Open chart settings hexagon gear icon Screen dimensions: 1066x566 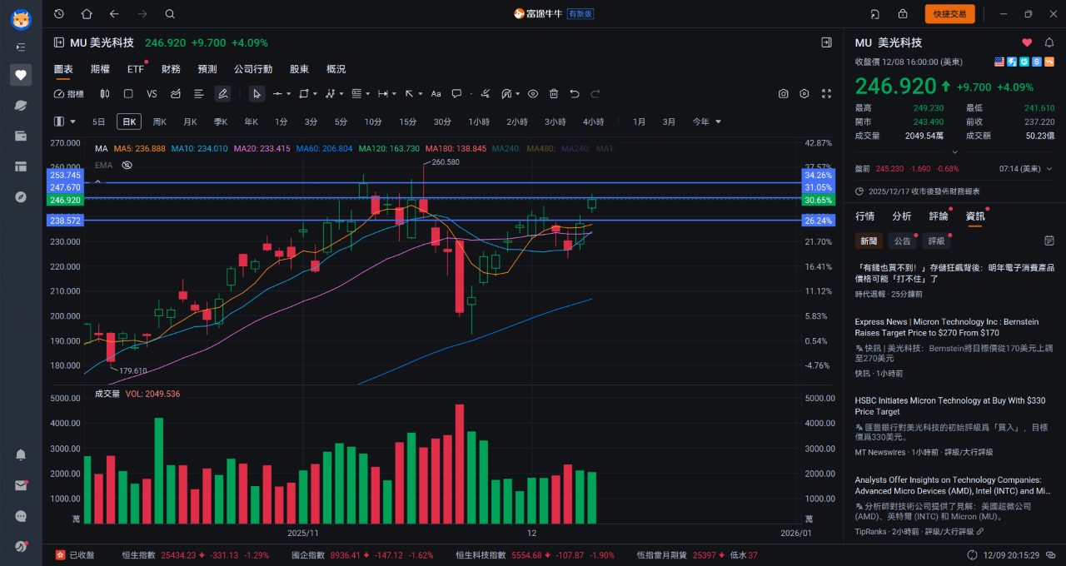tap(804, 94)
